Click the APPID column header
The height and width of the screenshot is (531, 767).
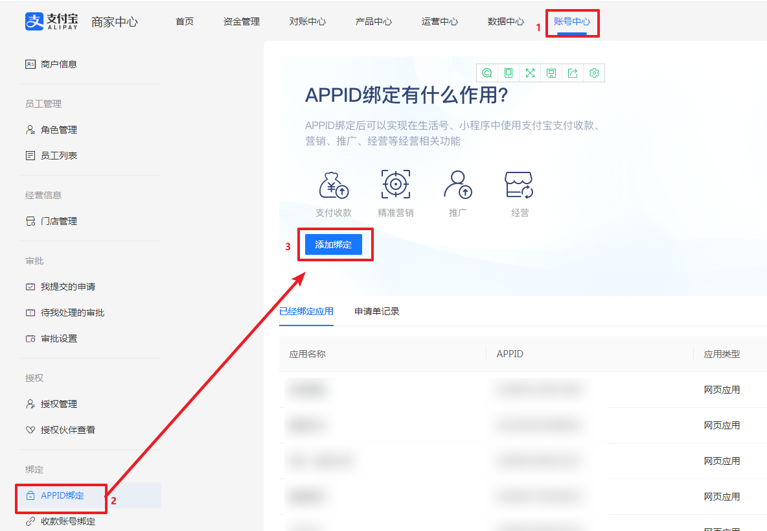(x=510, y=354)
